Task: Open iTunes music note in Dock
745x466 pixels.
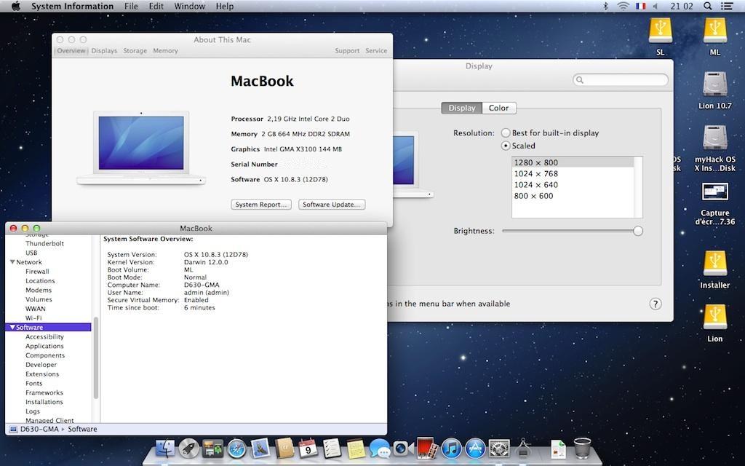Action: [x=451, y=448]
